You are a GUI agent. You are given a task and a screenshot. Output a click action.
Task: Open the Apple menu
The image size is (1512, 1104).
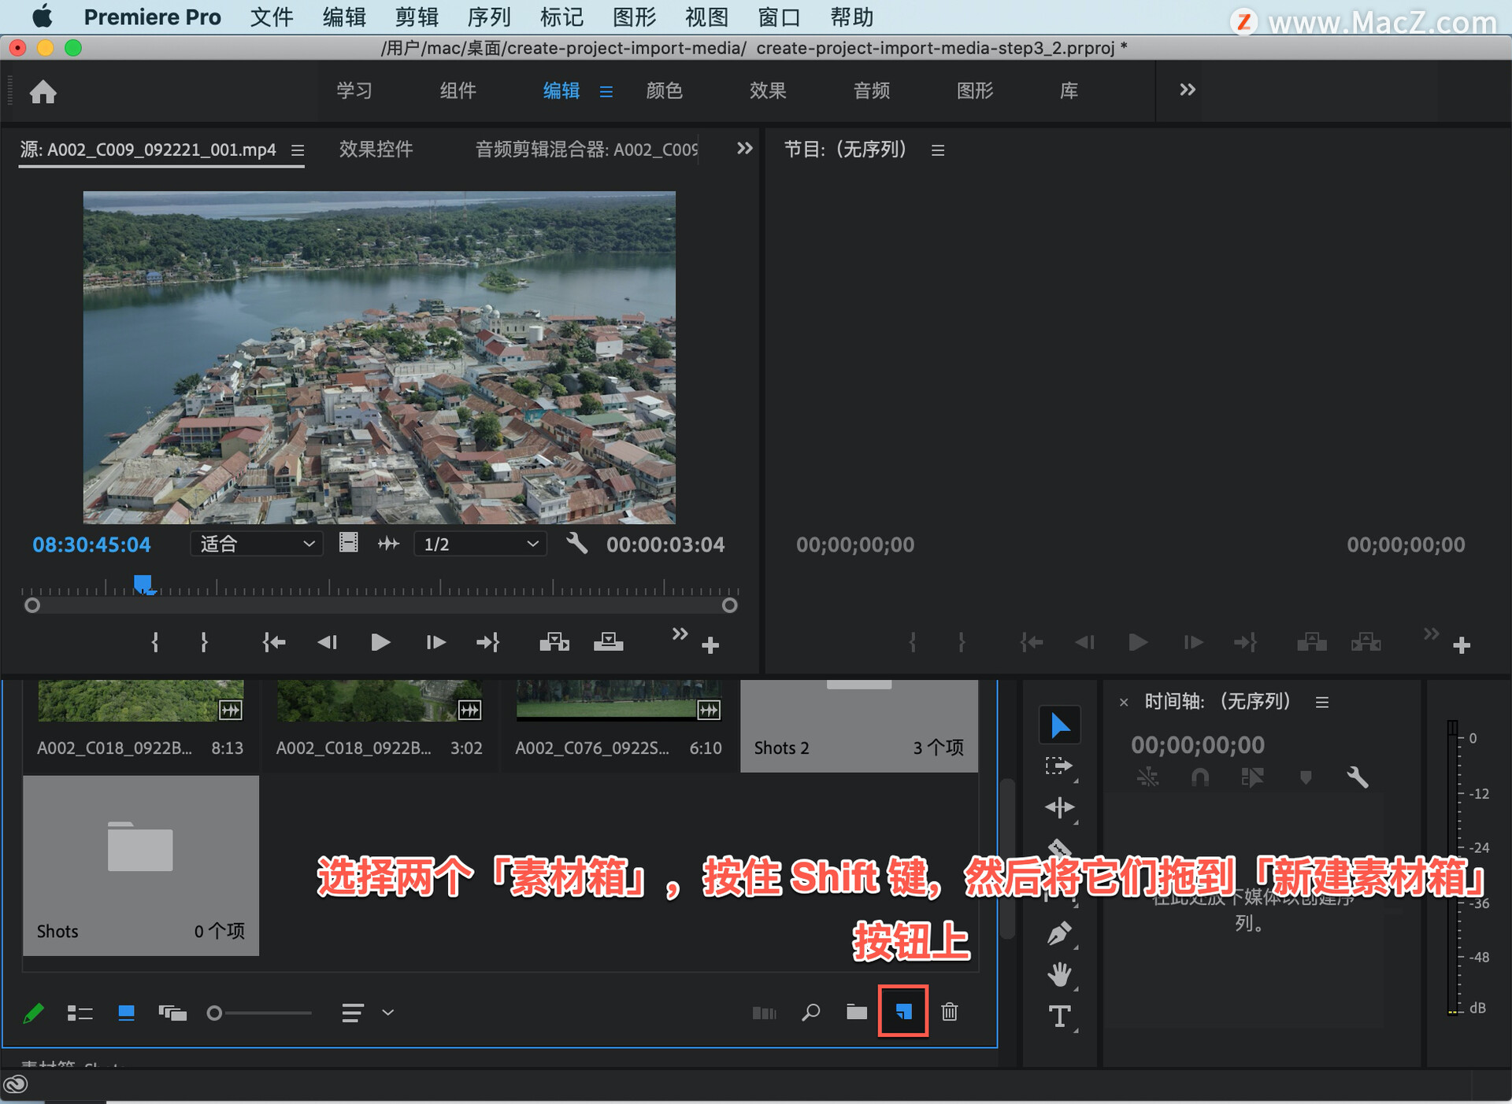pyautogui.click(x=43, y=17)
